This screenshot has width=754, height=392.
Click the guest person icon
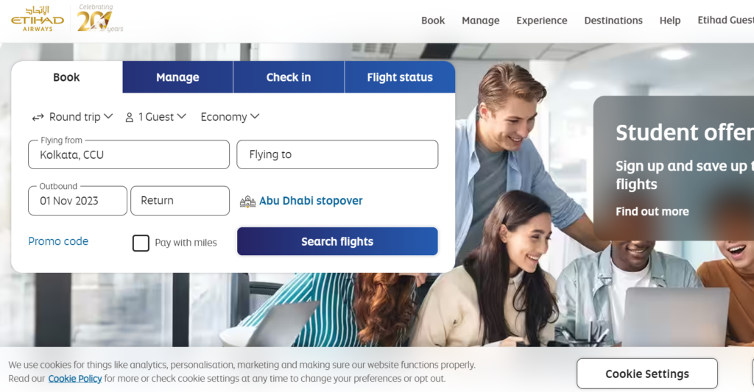tap(130, 117)
